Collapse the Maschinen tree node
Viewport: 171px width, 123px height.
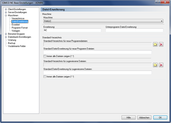6,16
